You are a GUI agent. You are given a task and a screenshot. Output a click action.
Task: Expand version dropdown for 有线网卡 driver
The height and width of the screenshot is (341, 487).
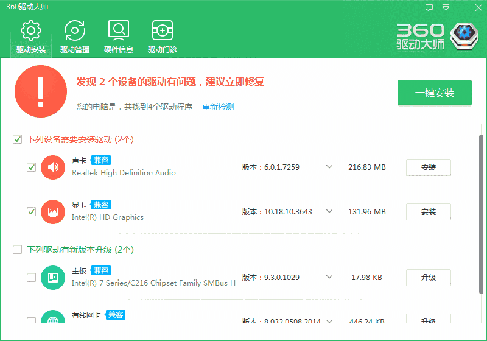point(329,321)
